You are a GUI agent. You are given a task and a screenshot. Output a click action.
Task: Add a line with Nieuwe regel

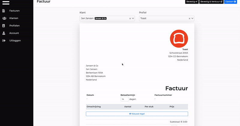(137, 114)
